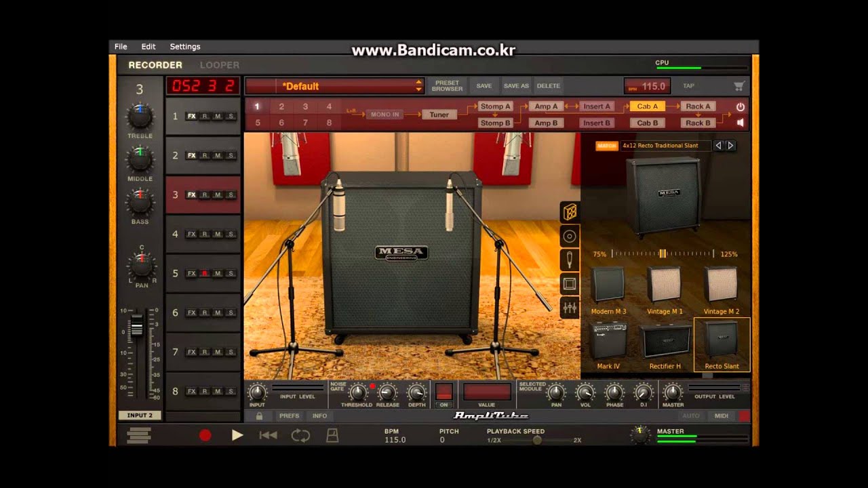Open the 4x12 Recto Traditional Slant cabinet list
Screen dimensions: 868x488
[x=666, y=146]
